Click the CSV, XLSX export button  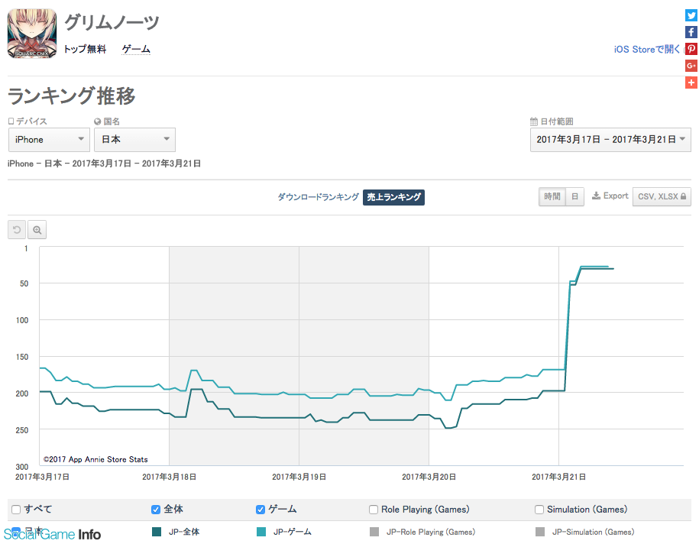(x=662, y=196)
